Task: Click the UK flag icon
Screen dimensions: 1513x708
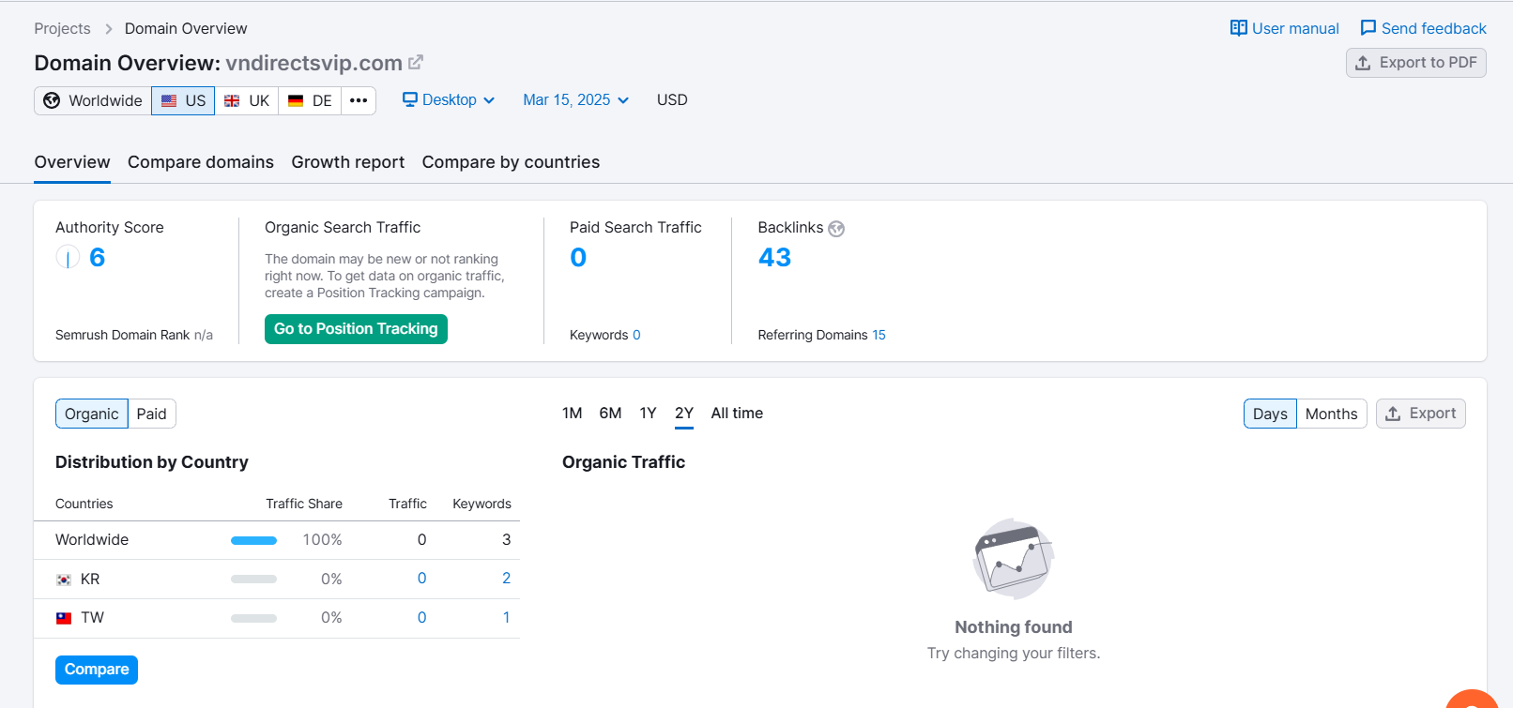Action: 232,100
